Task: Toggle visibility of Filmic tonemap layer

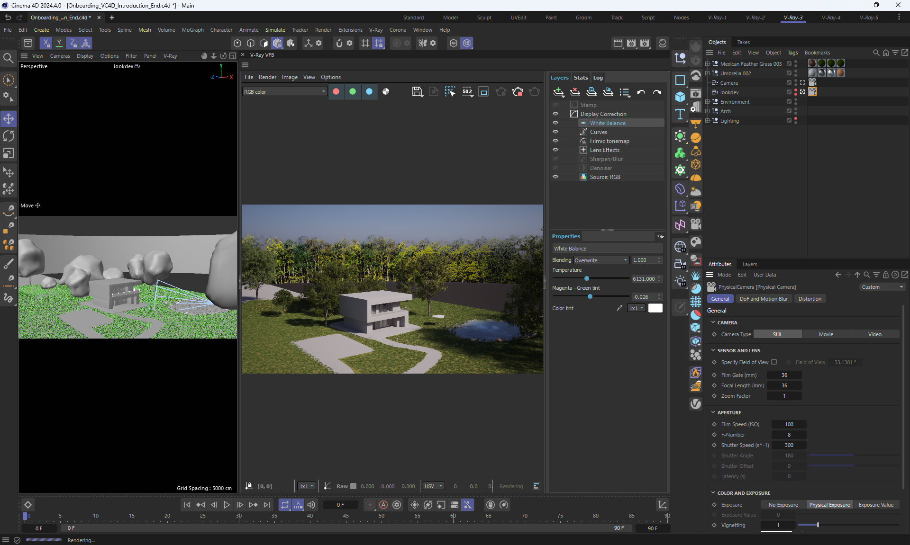Action: (555, 141)
